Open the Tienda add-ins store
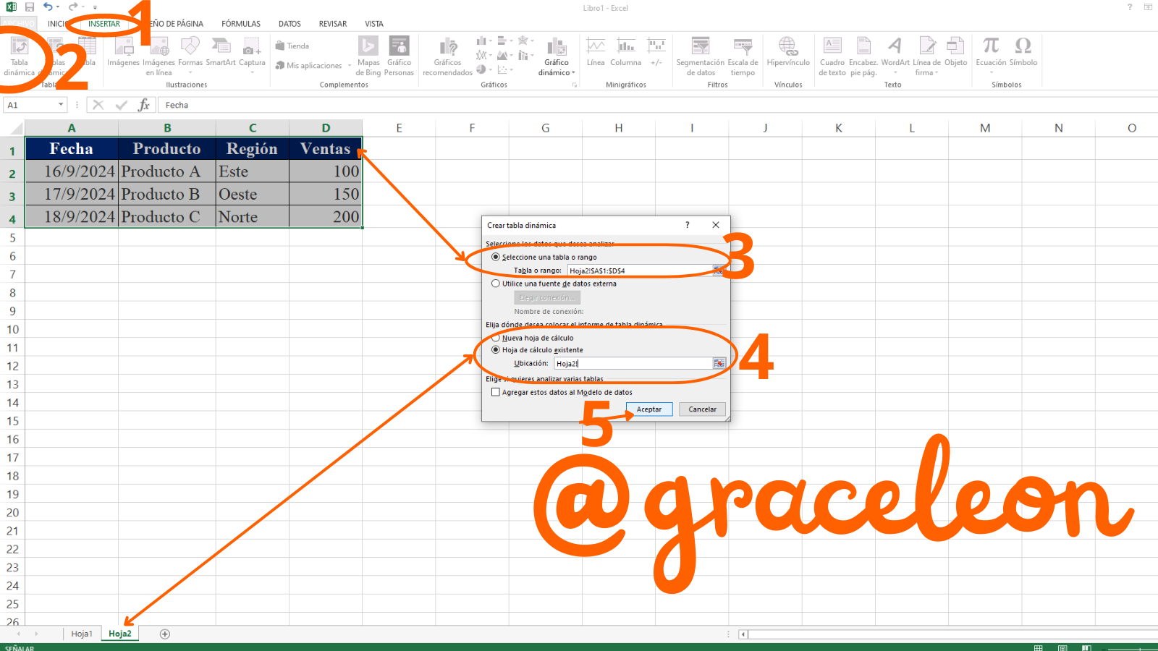 point(292,46)
